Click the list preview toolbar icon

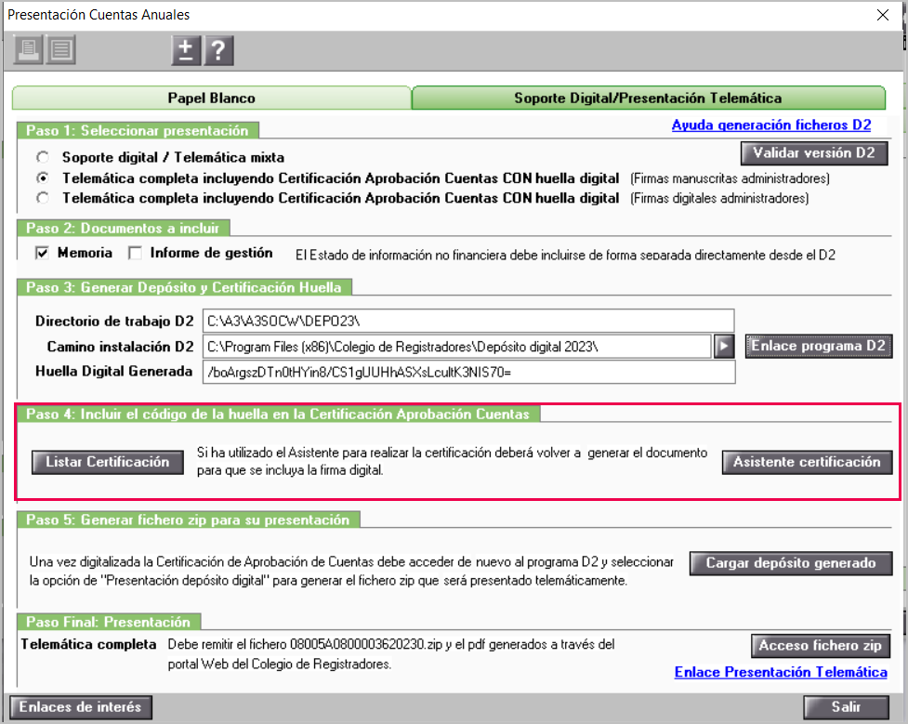60,50
